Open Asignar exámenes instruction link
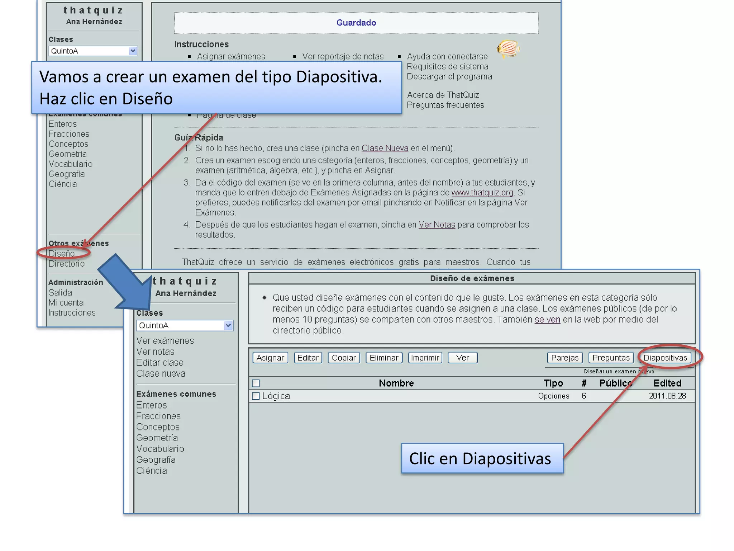The width and height of the screenshot is (734, 551). click(231, 56)
